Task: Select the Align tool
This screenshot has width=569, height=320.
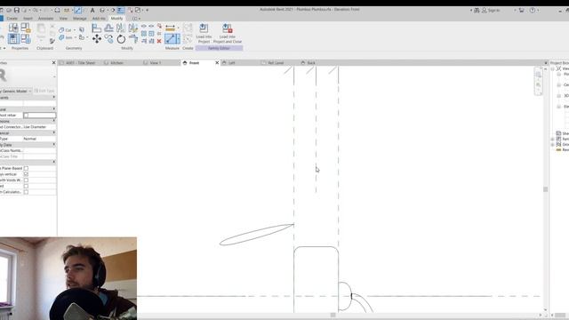Action: coord(97,28)
